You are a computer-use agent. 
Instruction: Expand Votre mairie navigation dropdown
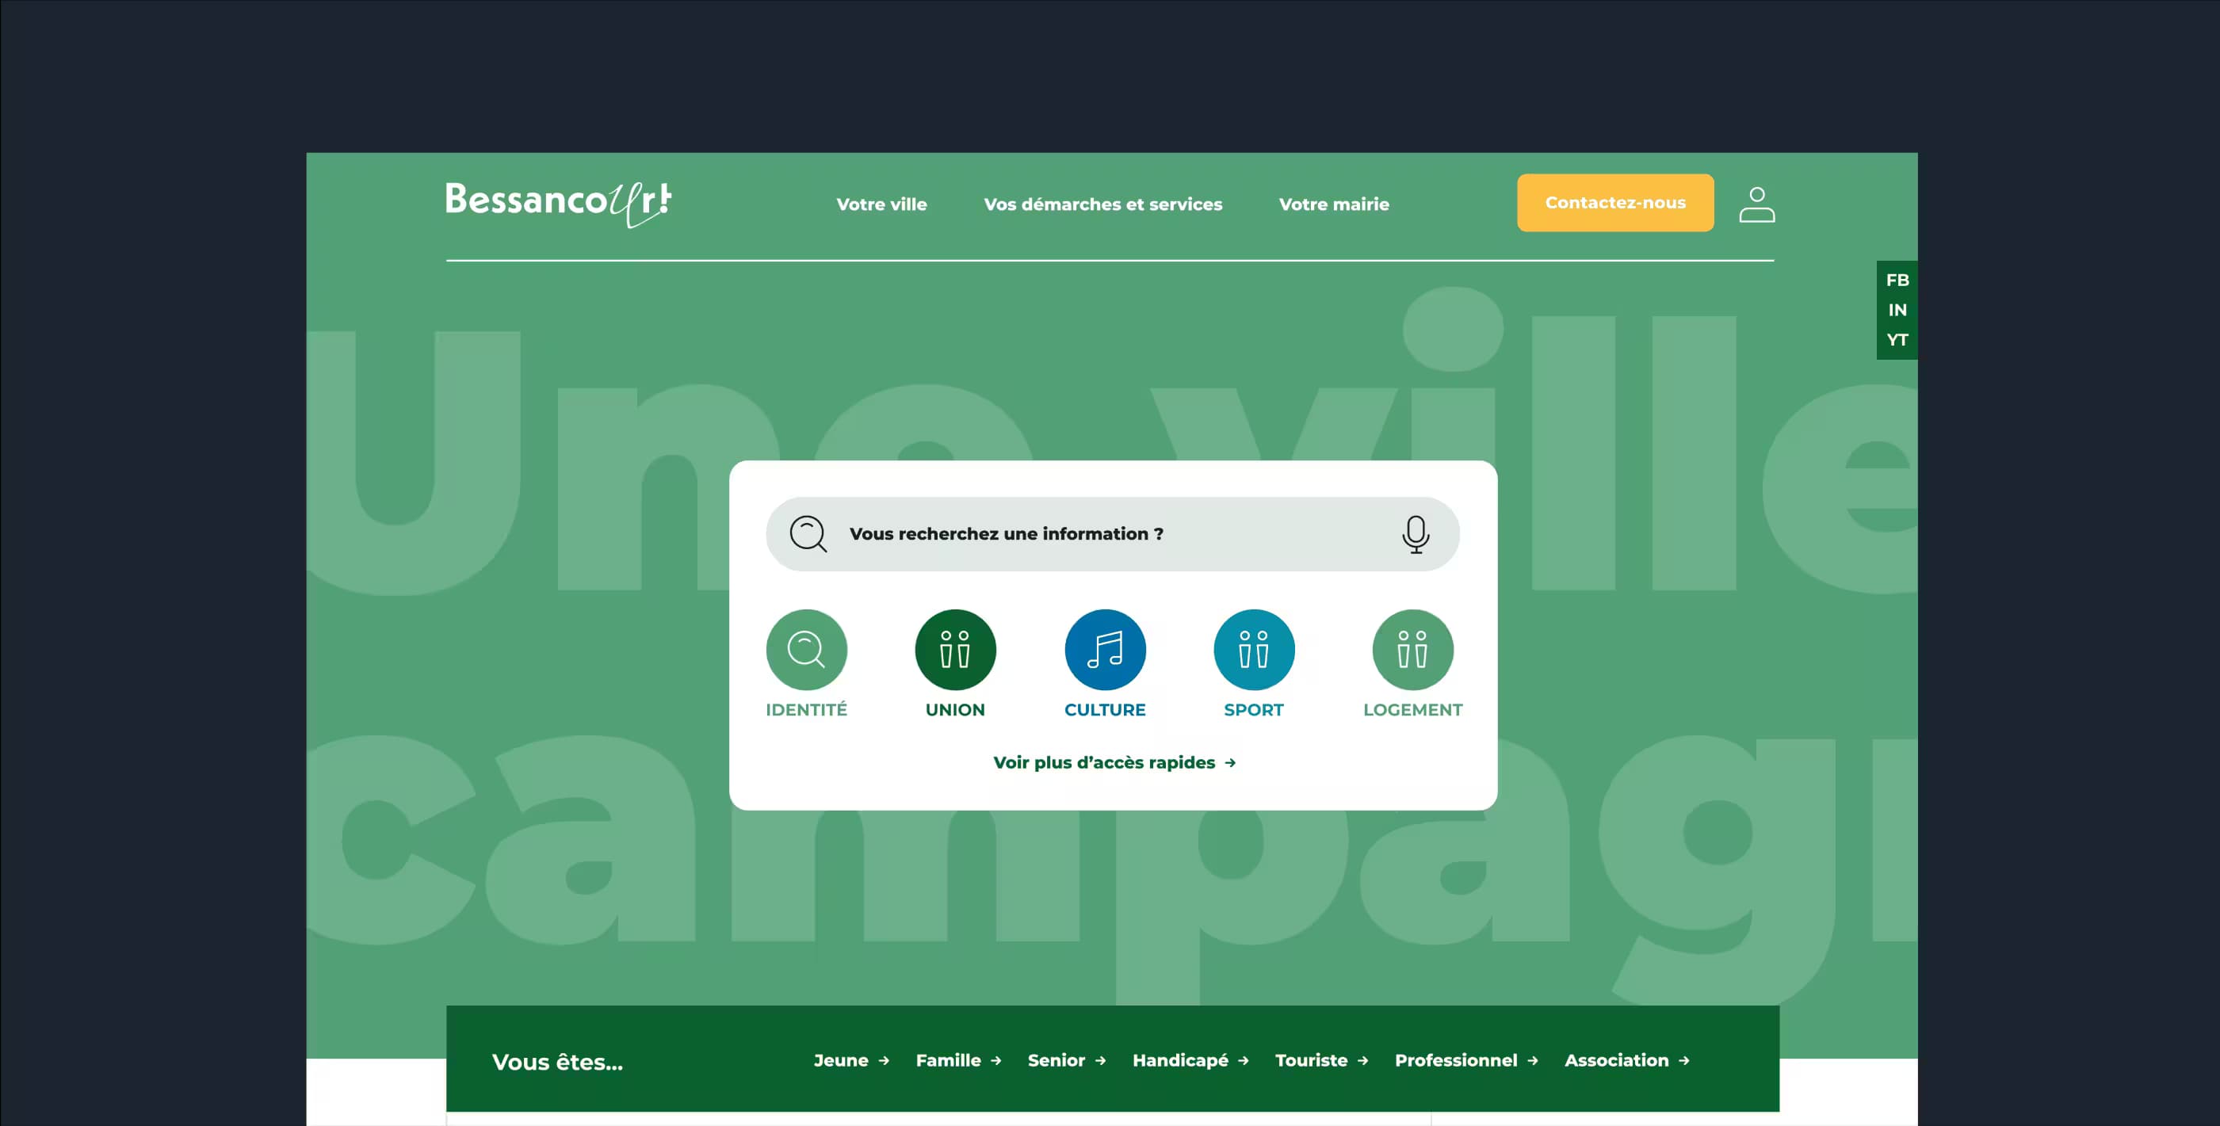pyautogui.click(x=1334, y=203)
